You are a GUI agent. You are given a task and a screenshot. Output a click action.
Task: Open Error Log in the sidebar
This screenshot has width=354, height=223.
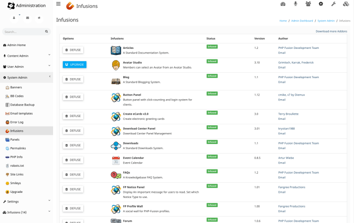[x=18, y=122]
